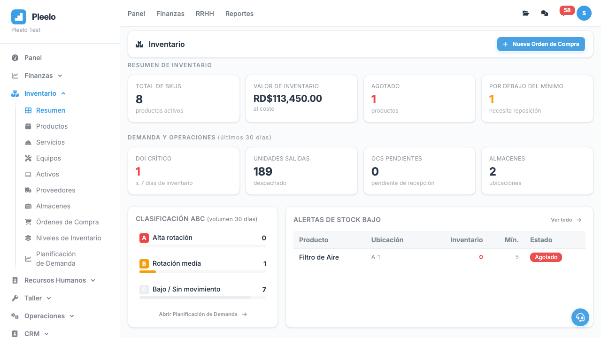Open the user avatar S profile
Viewport: 601px width, 338px height.
584,13
